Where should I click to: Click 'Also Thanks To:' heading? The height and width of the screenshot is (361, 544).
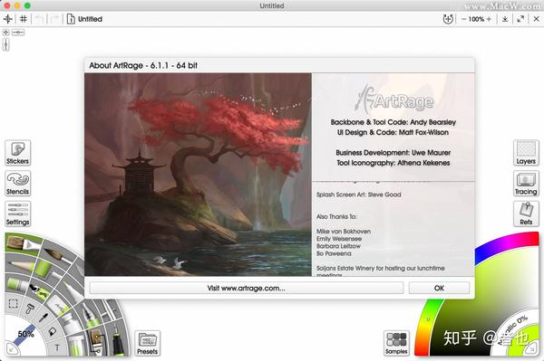[x=336, y=216]
